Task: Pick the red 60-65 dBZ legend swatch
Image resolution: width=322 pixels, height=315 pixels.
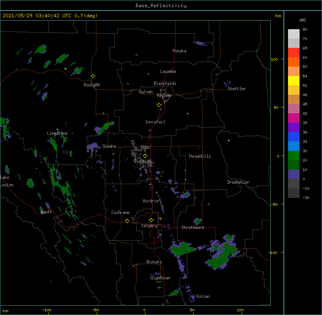Action: (294, 52)
